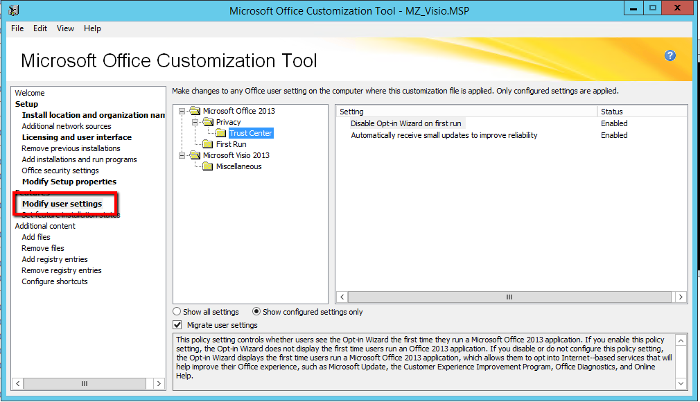The image size is (700, 402).
Task: Click the Microsoft Visio 2013 folder icon
Action: pos(194,155)
